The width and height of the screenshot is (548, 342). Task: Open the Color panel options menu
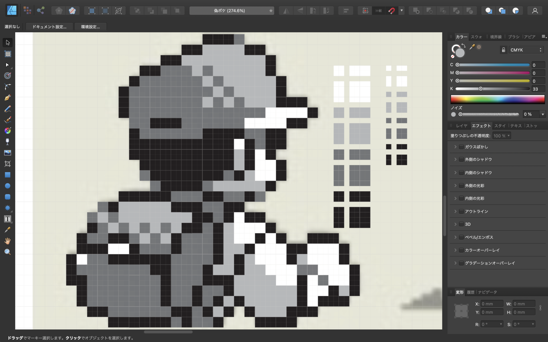[x=544, y=37]
